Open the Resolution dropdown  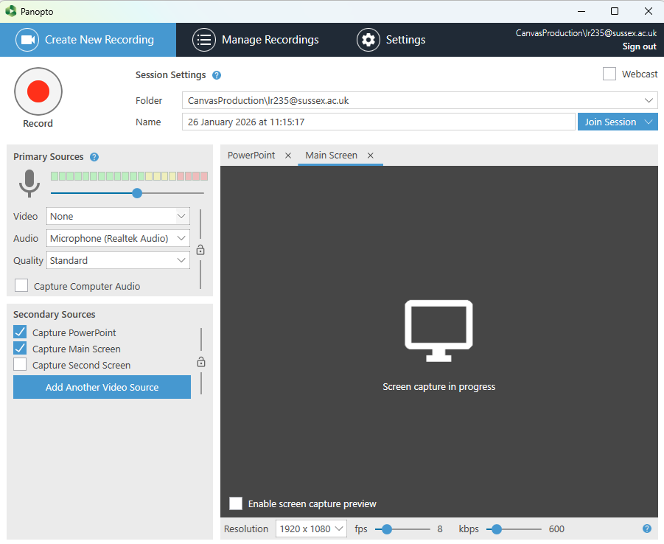[311, 529]
